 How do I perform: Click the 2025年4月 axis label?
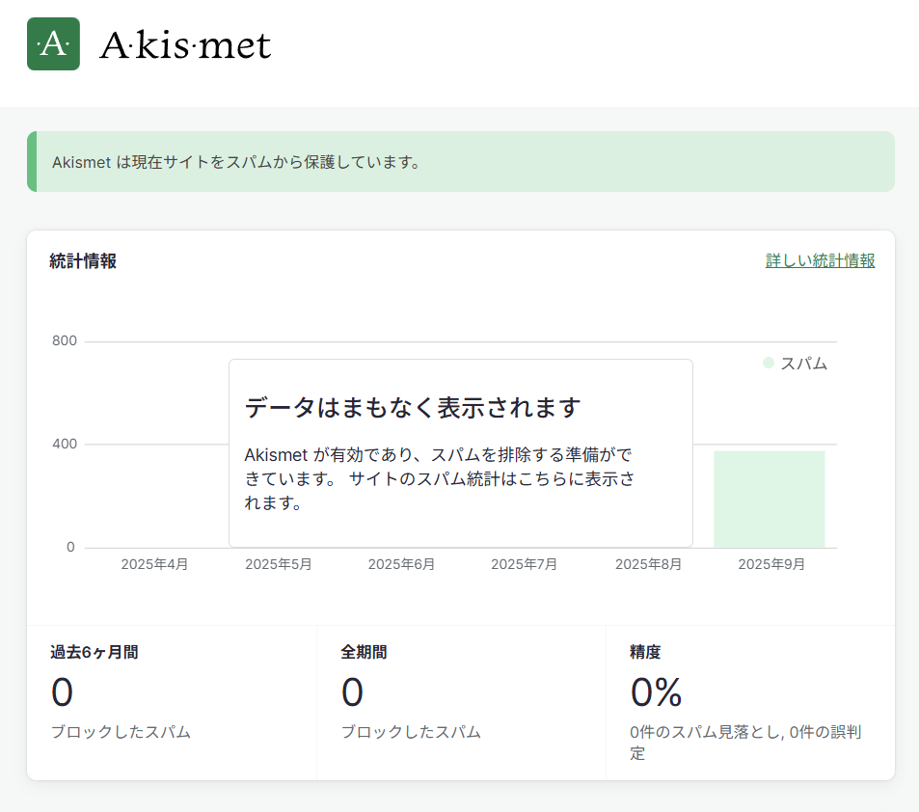pos(154,564)
